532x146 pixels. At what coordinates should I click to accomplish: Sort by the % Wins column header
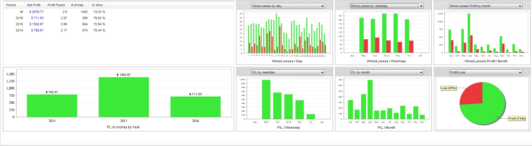97,5
